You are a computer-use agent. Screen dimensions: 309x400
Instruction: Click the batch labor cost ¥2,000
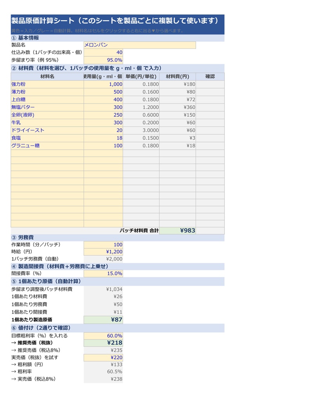click(x=104, y=259)
